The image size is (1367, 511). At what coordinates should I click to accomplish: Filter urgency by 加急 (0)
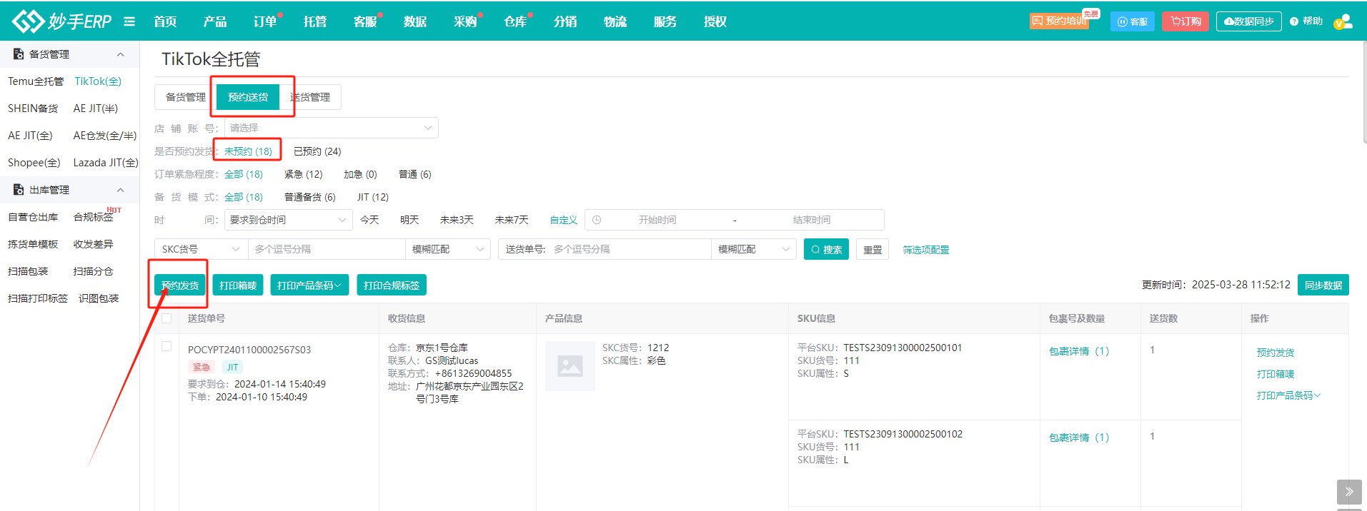point(360,174)
